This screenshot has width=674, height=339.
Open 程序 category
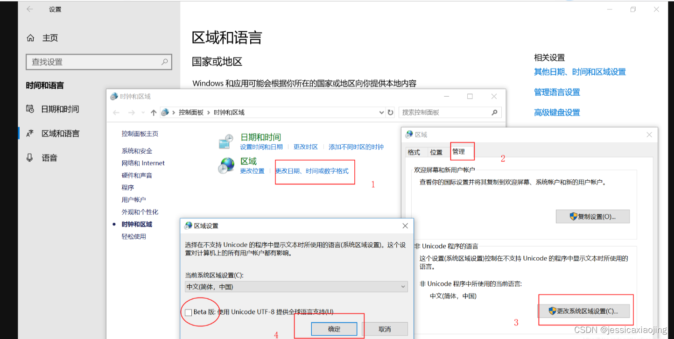click(128, 188)
